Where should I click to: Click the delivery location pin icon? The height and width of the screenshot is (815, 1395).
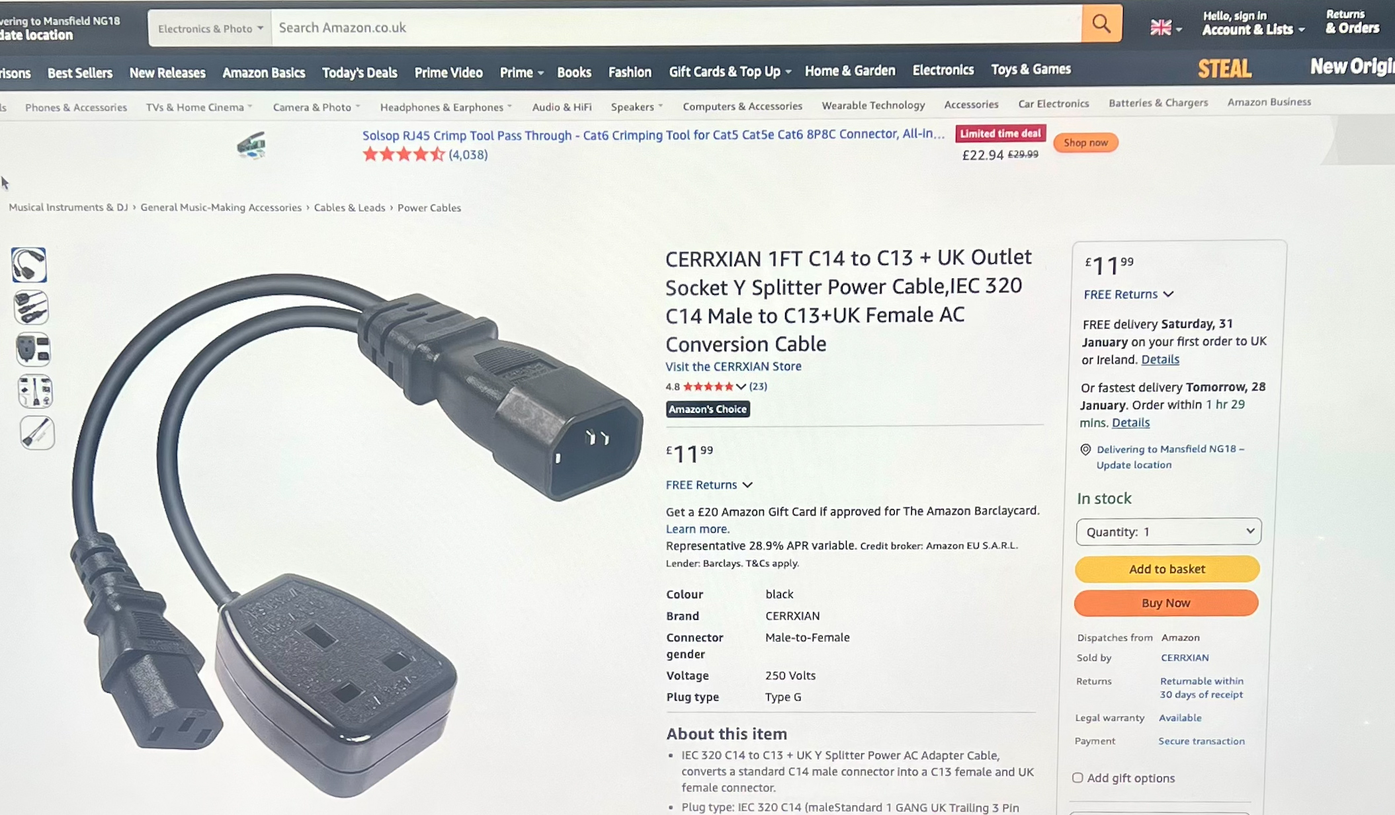tap(1085, 449)
